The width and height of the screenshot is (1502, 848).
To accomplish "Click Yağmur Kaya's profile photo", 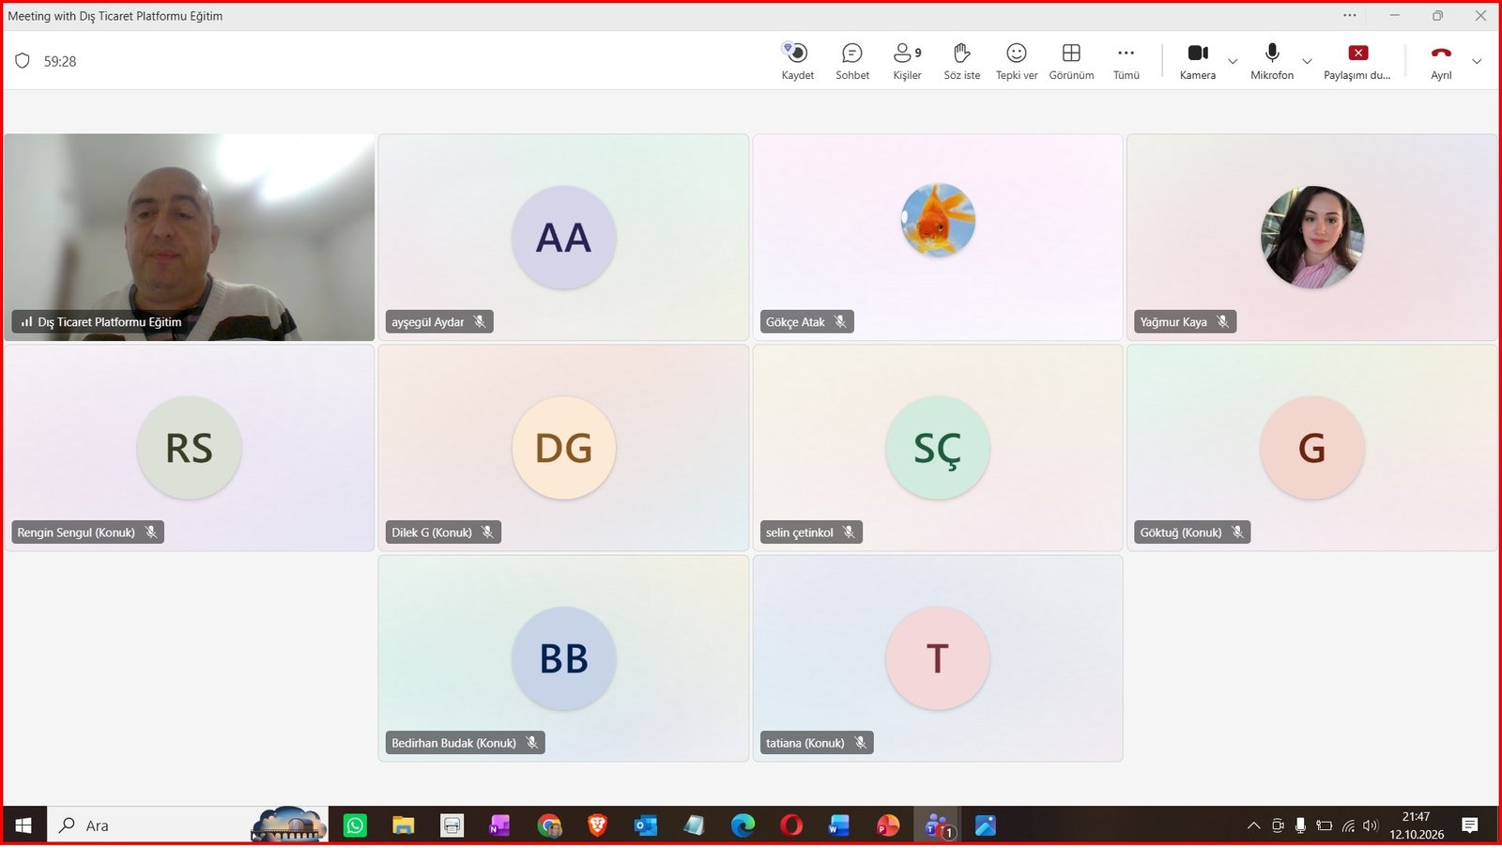I will pos(1311,237).
